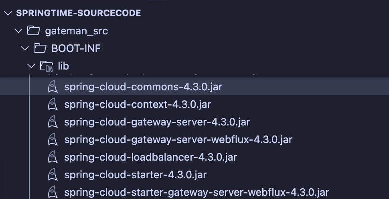
Task: Click the spring-cloud-context jar file icon
Action: 53,104
